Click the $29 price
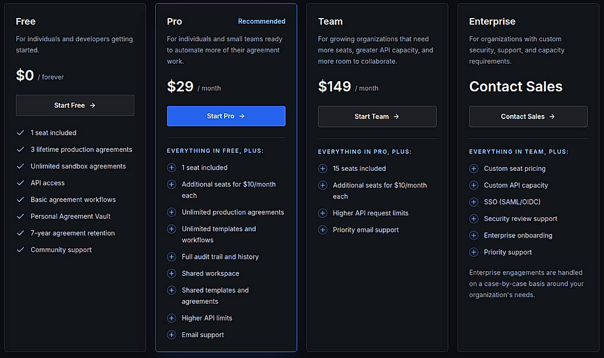604x358 pixels. tap(180, 86)
